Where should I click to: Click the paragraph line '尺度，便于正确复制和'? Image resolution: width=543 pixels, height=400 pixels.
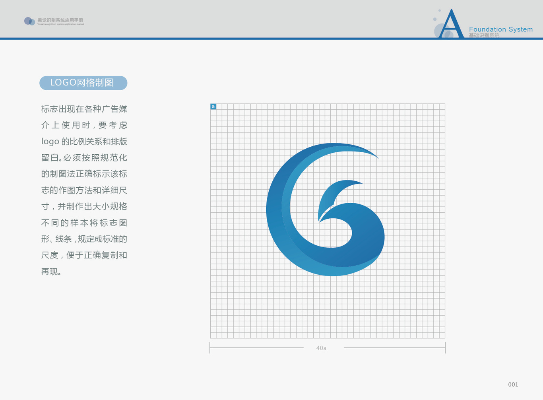pyautogui.click(x=84, y=255)
